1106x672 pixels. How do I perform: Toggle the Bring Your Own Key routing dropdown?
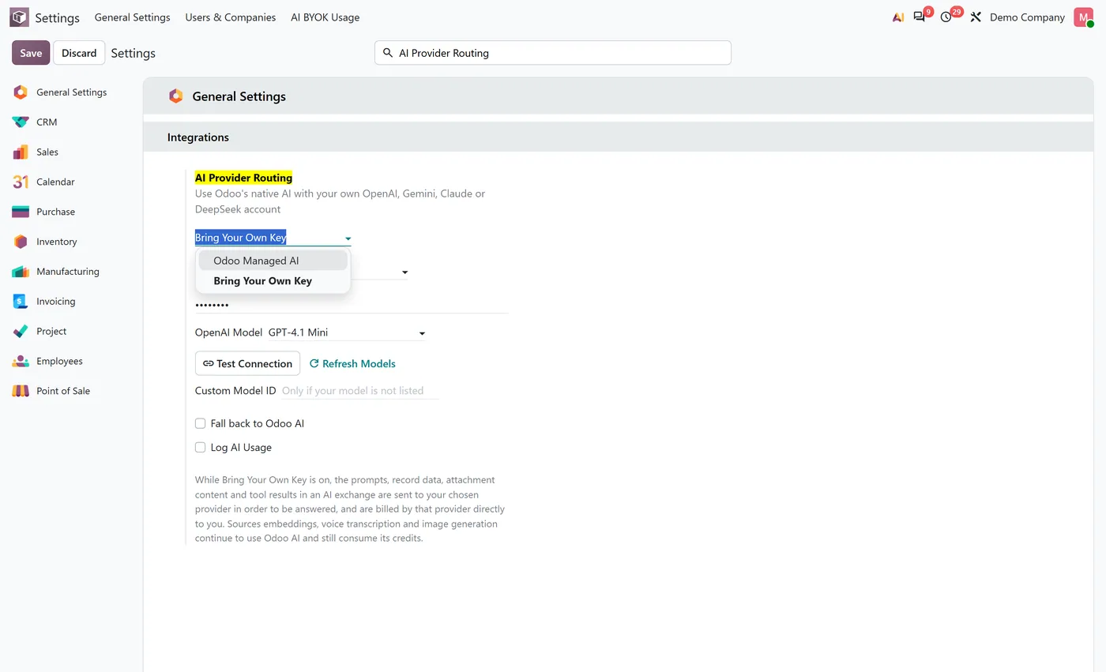pyautogui.click(x=273, y=238)
